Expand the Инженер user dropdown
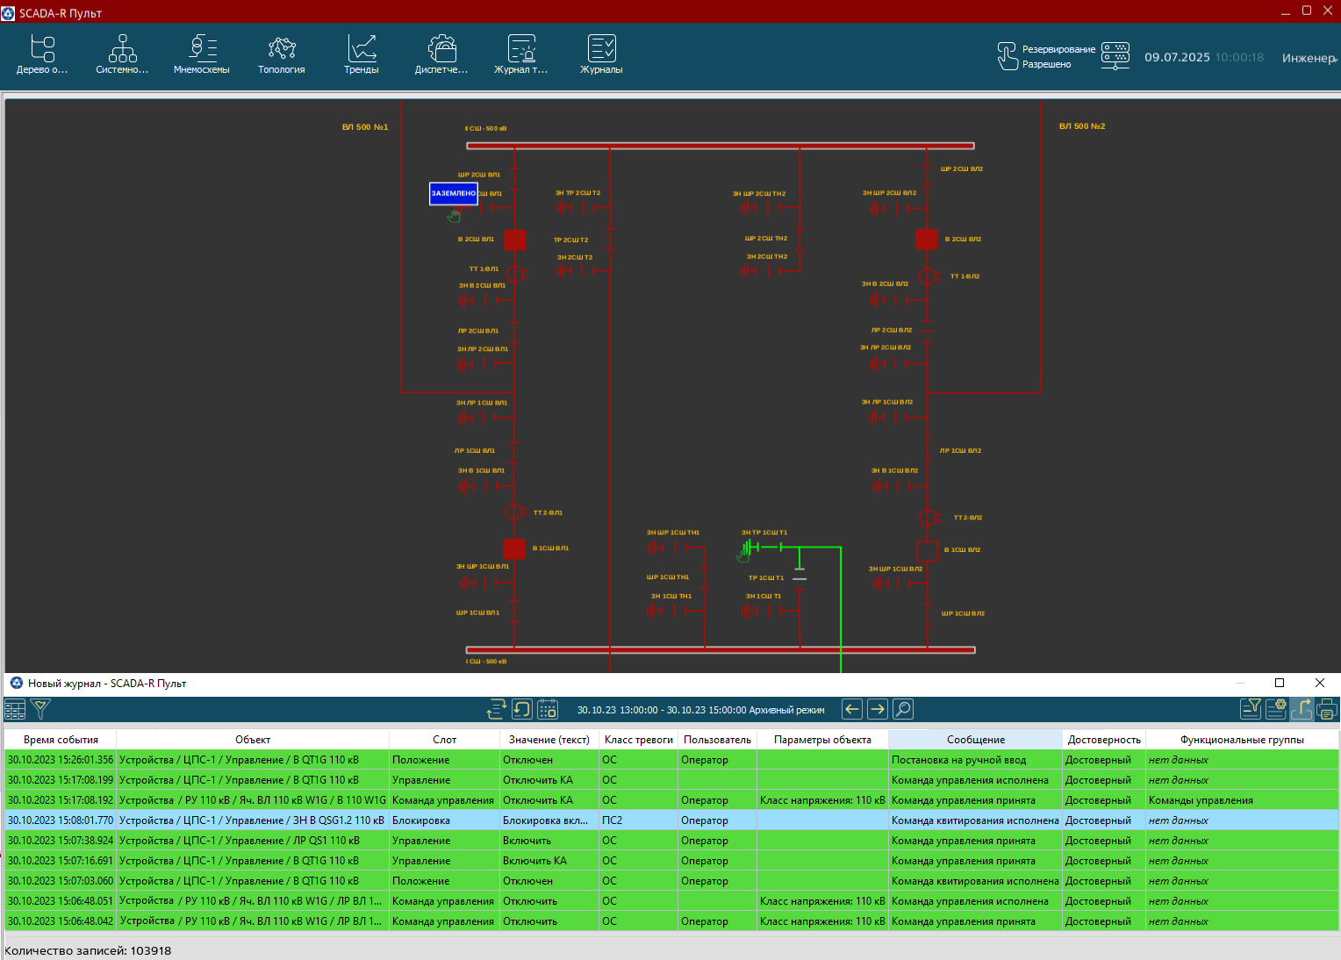This screenshot has width=1341, height=960. (1309, 58)
